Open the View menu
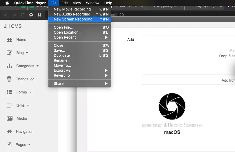The width and height of the screenshot is (235, 152). tap(77, 3)
